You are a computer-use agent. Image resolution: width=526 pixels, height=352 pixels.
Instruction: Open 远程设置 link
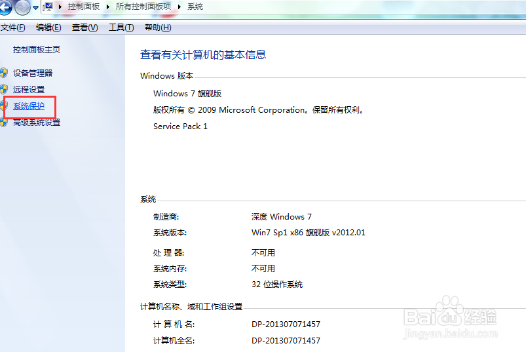[29, 89]
